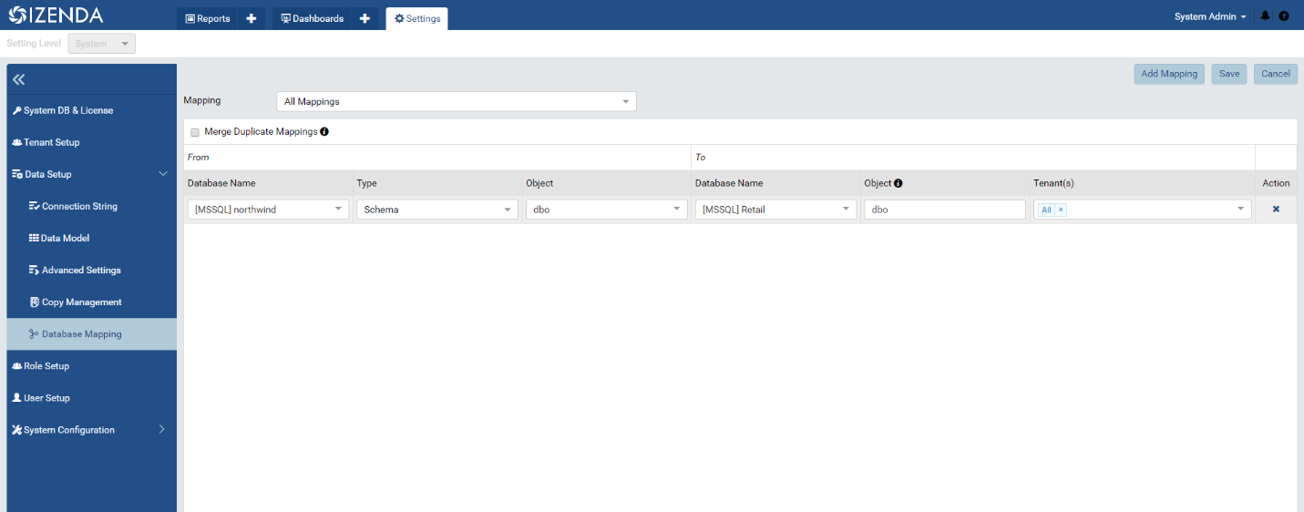Open System DB & License
The width and height of the screenshot is (1304, 512).
coord(92,110)
